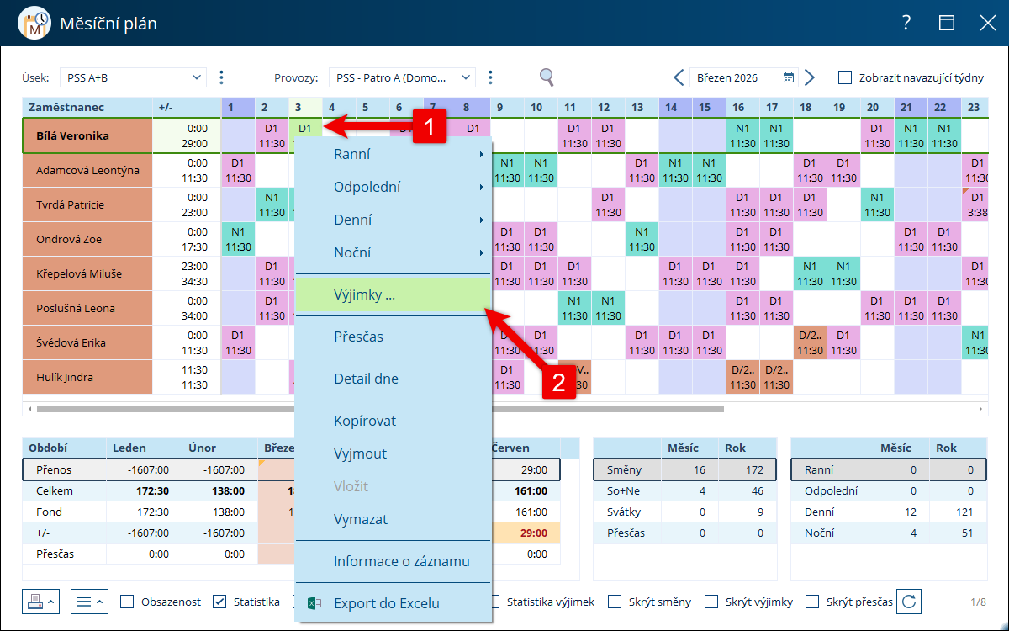Select employee Adamcová Leontýna
This screenshot has width=1009, height=631.
87,171
